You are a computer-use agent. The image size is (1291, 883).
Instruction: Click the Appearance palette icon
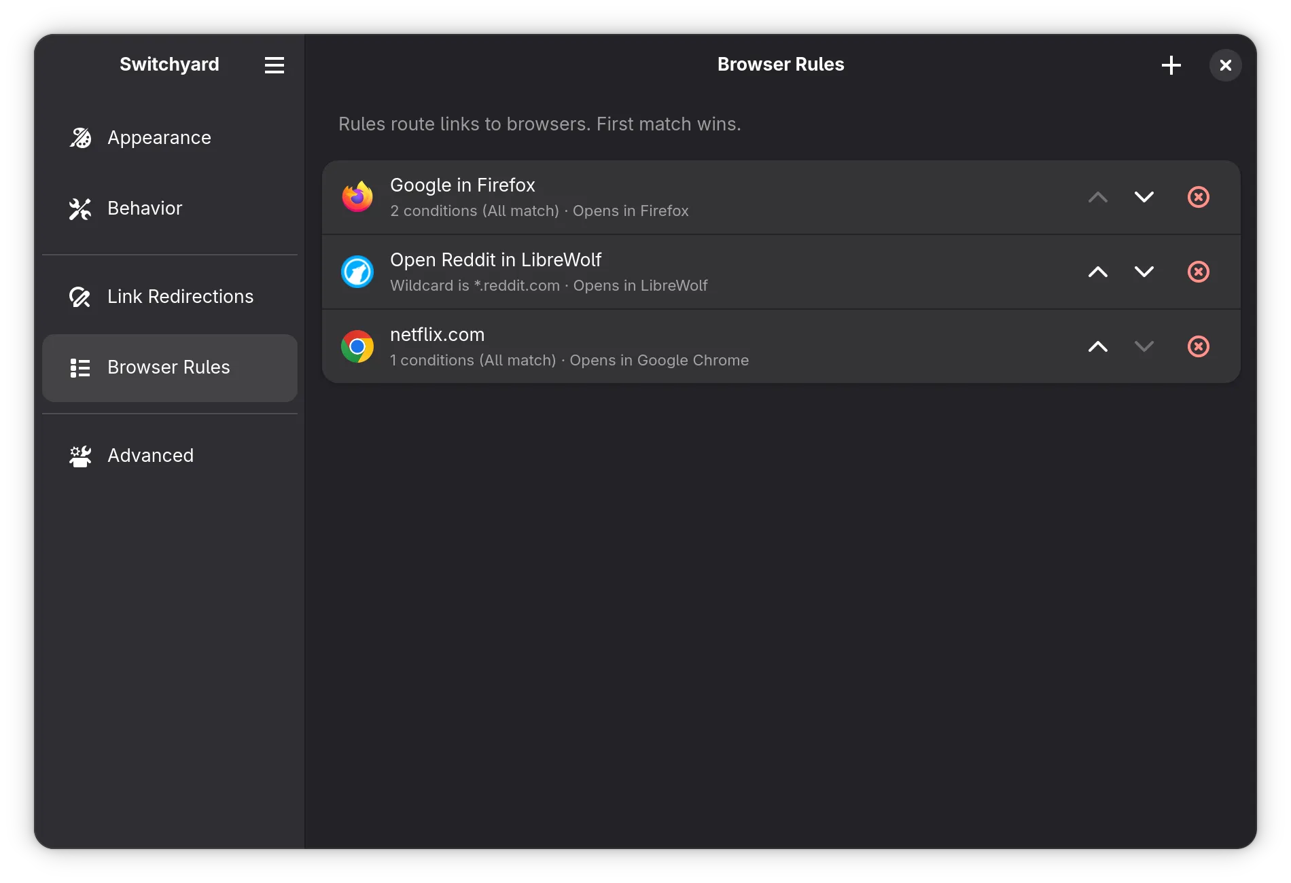(x=80, y=138)
